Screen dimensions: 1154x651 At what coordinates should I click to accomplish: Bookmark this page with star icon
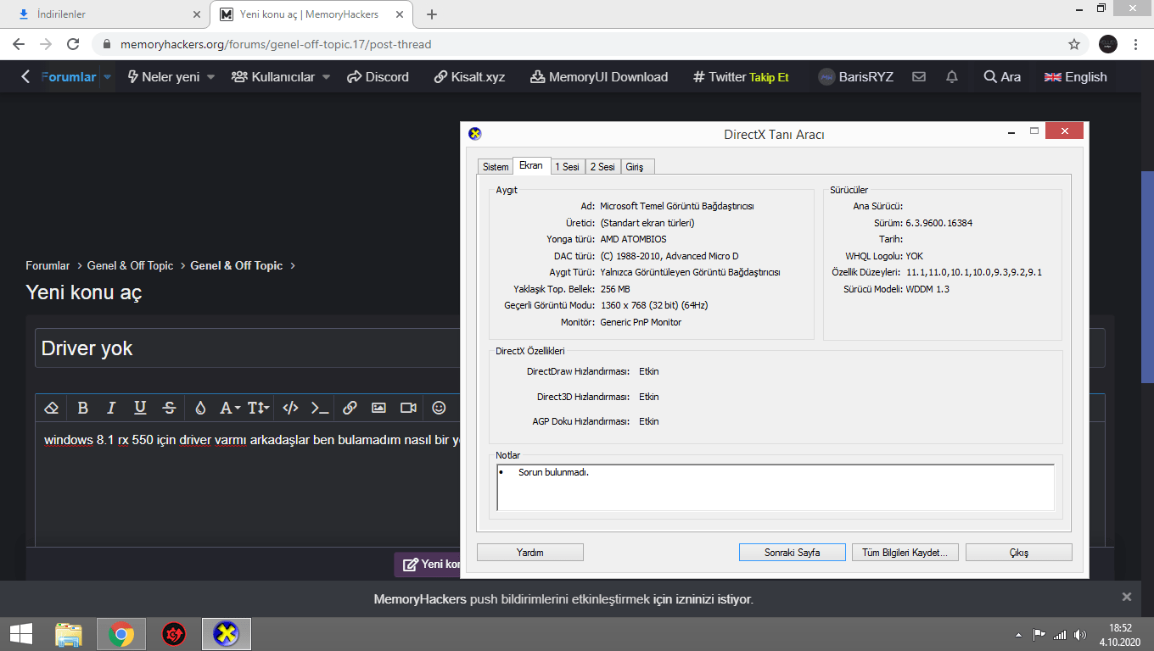coord(1074,44)
